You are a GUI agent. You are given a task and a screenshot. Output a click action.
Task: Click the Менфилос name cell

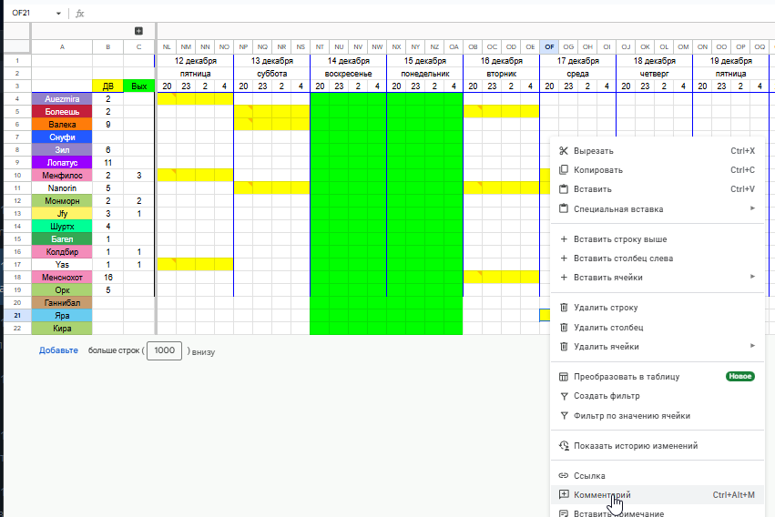click(62, 176)
